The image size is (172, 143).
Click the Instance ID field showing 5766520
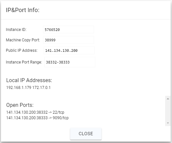[x=69, y=29]
